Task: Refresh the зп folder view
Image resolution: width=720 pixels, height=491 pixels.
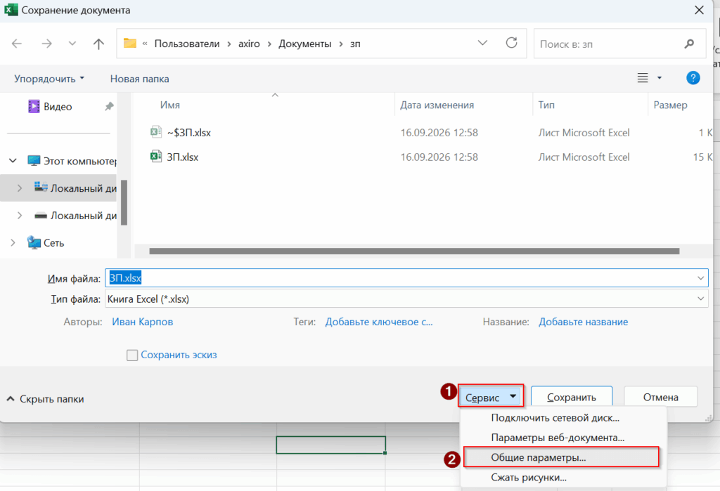Action: pyautogui.click(x=512, y=43)
